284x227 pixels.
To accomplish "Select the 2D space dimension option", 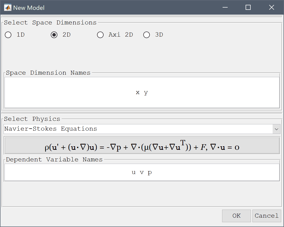I will click(61, 35).
